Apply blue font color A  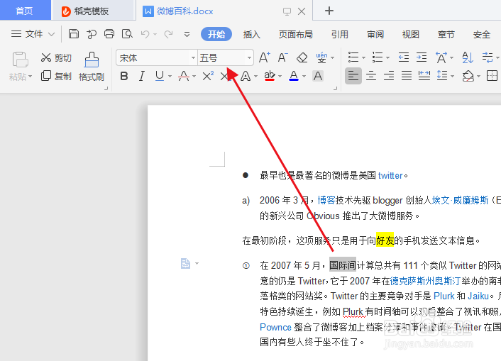click(x=294, y=76)
